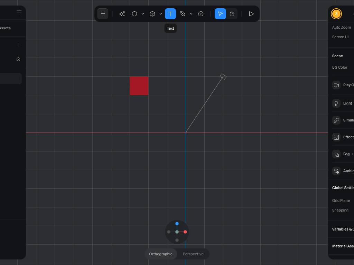
Task: Expand the 2D shapes dropdown arrow
Action: 143,14
